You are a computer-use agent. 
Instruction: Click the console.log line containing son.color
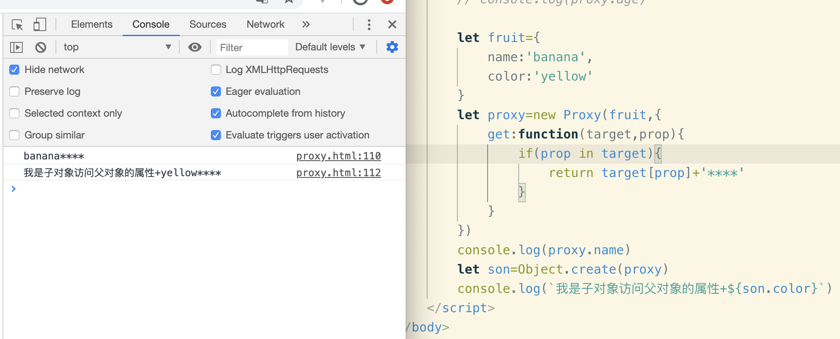tap(645, 289)
